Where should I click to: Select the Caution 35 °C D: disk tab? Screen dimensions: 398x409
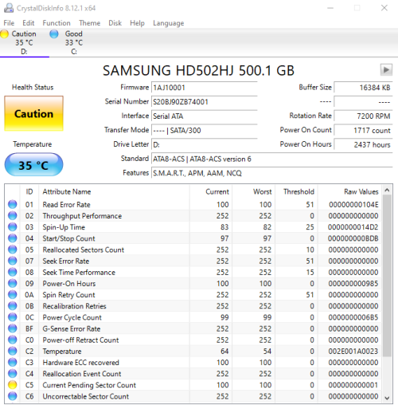25,42
